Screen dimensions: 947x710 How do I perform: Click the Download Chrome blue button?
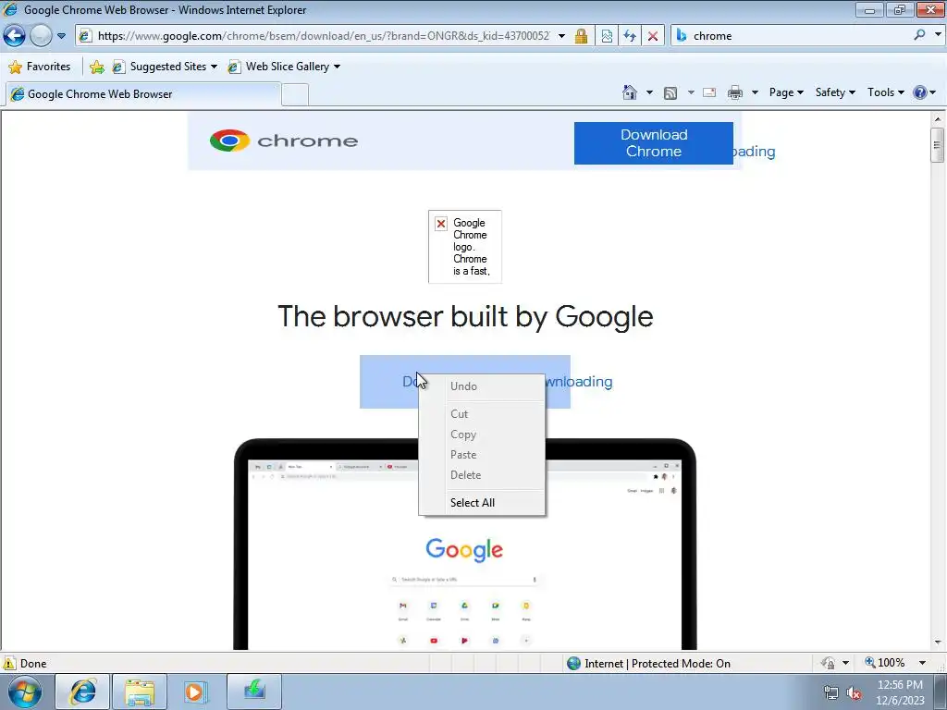tap(654, 143)
